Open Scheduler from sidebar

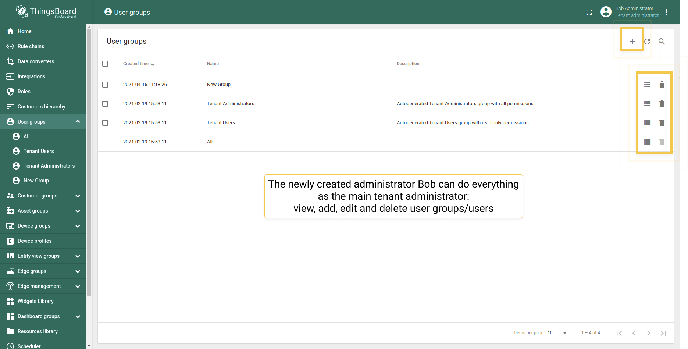43,345
